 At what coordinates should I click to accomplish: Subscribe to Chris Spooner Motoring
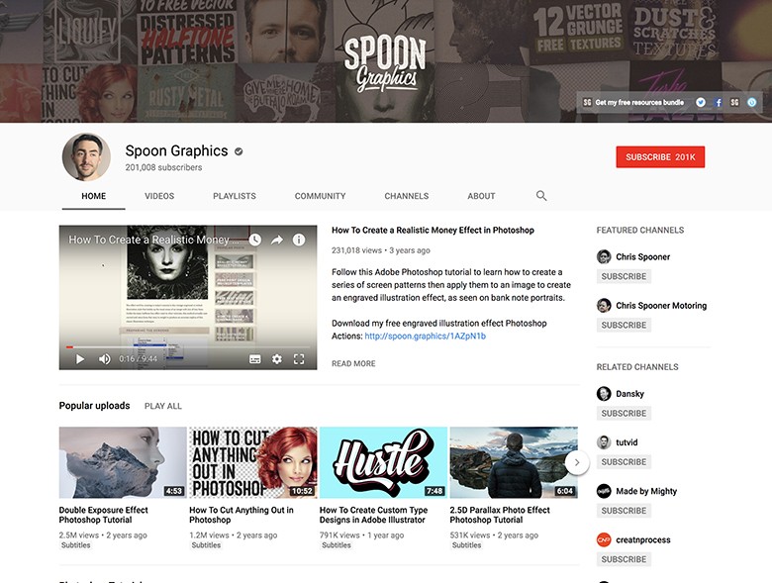coord(624,325)
